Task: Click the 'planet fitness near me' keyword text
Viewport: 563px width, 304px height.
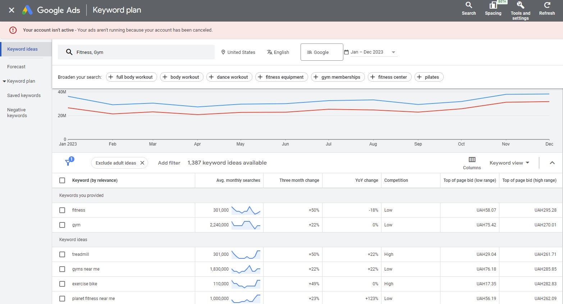Action: (93, 299)
